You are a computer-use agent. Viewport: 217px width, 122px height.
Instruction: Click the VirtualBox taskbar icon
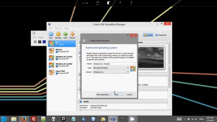coord(113,119)
